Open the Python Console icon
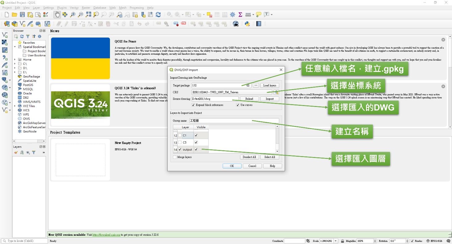The width and height of the screenshot is (452, 244). [x=247, y=24]
